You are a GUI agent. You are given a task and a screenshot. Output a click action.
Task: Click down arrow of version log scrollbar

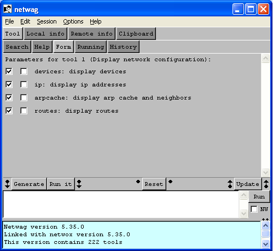[265, 244]
